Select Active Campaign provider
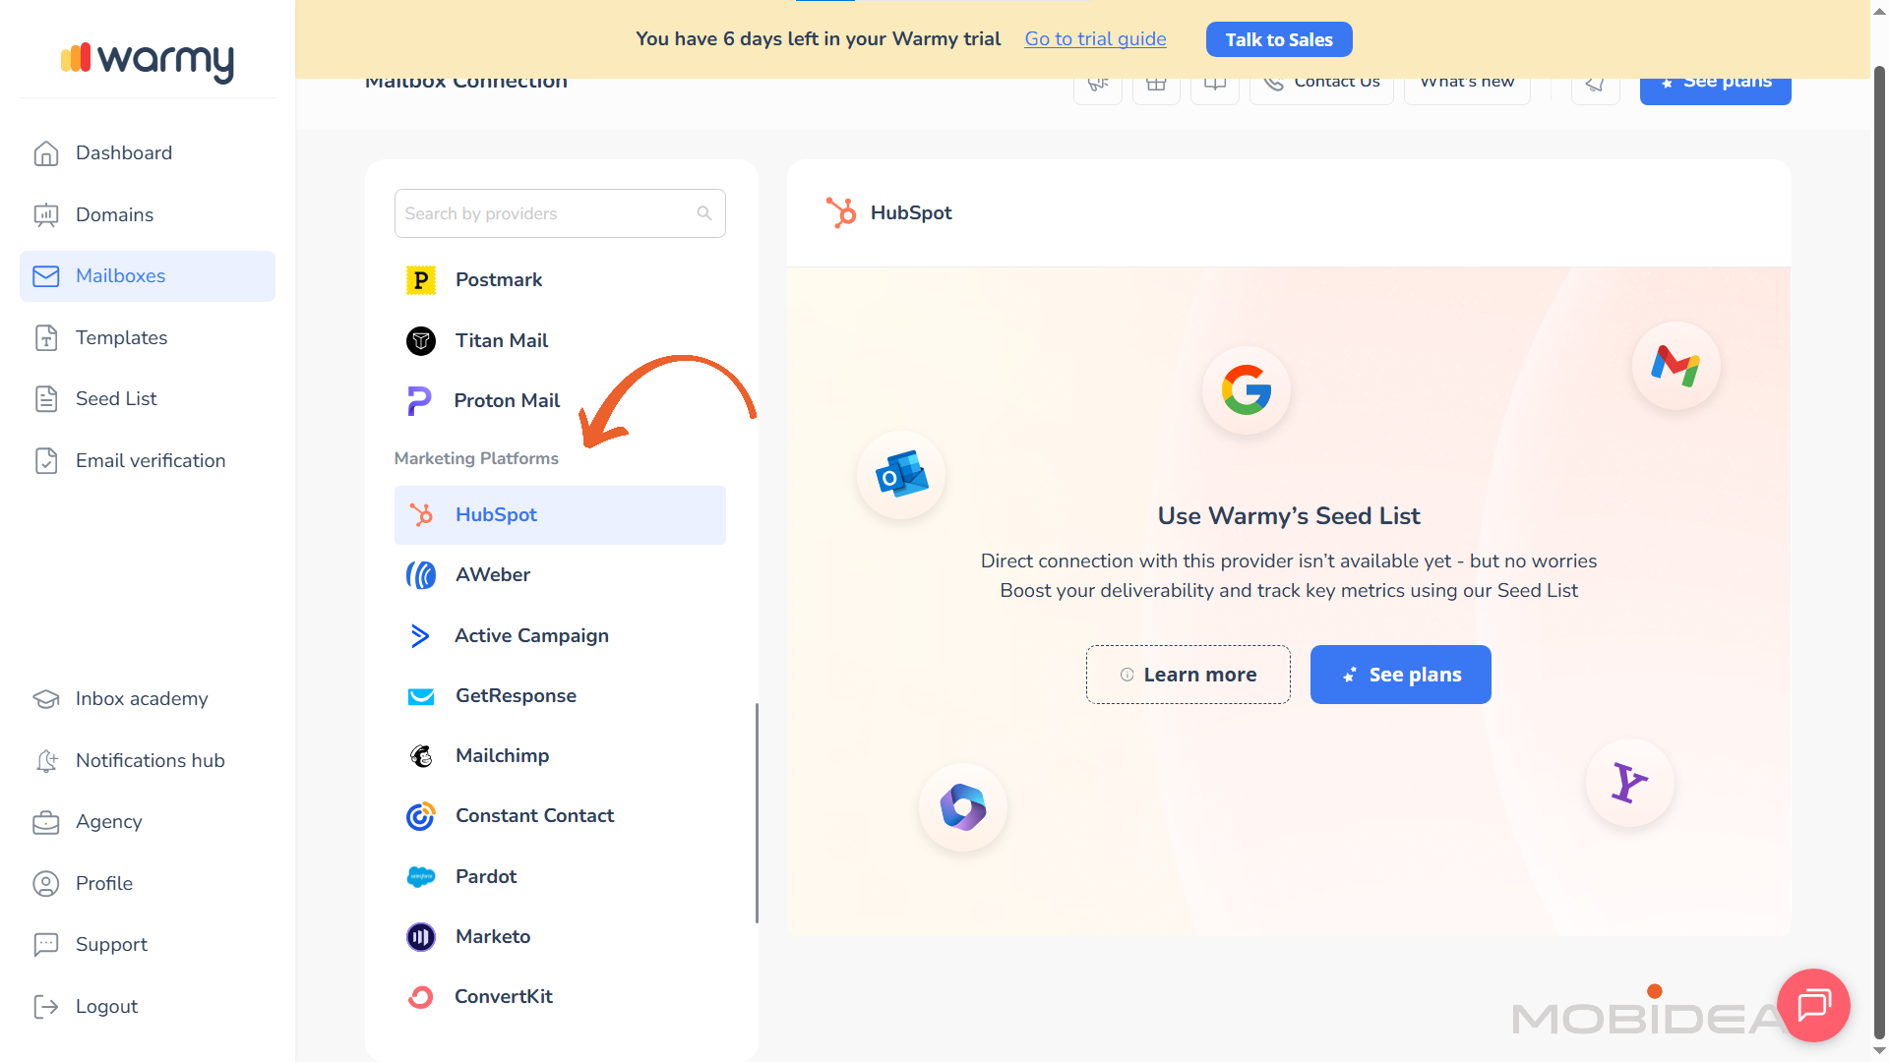This screenshot has width=1889, height=1062. tap(531, 635)
